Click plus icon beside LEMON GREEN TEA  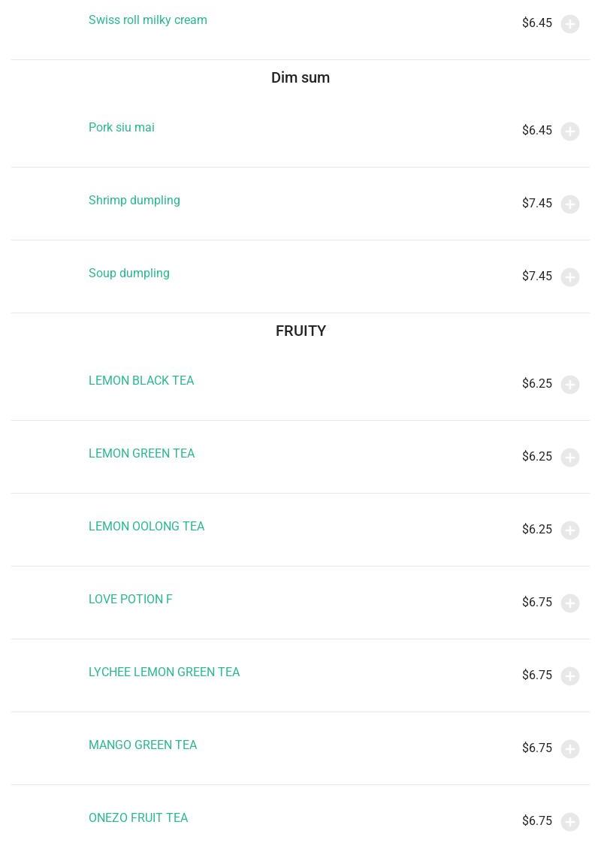(570, 458)
